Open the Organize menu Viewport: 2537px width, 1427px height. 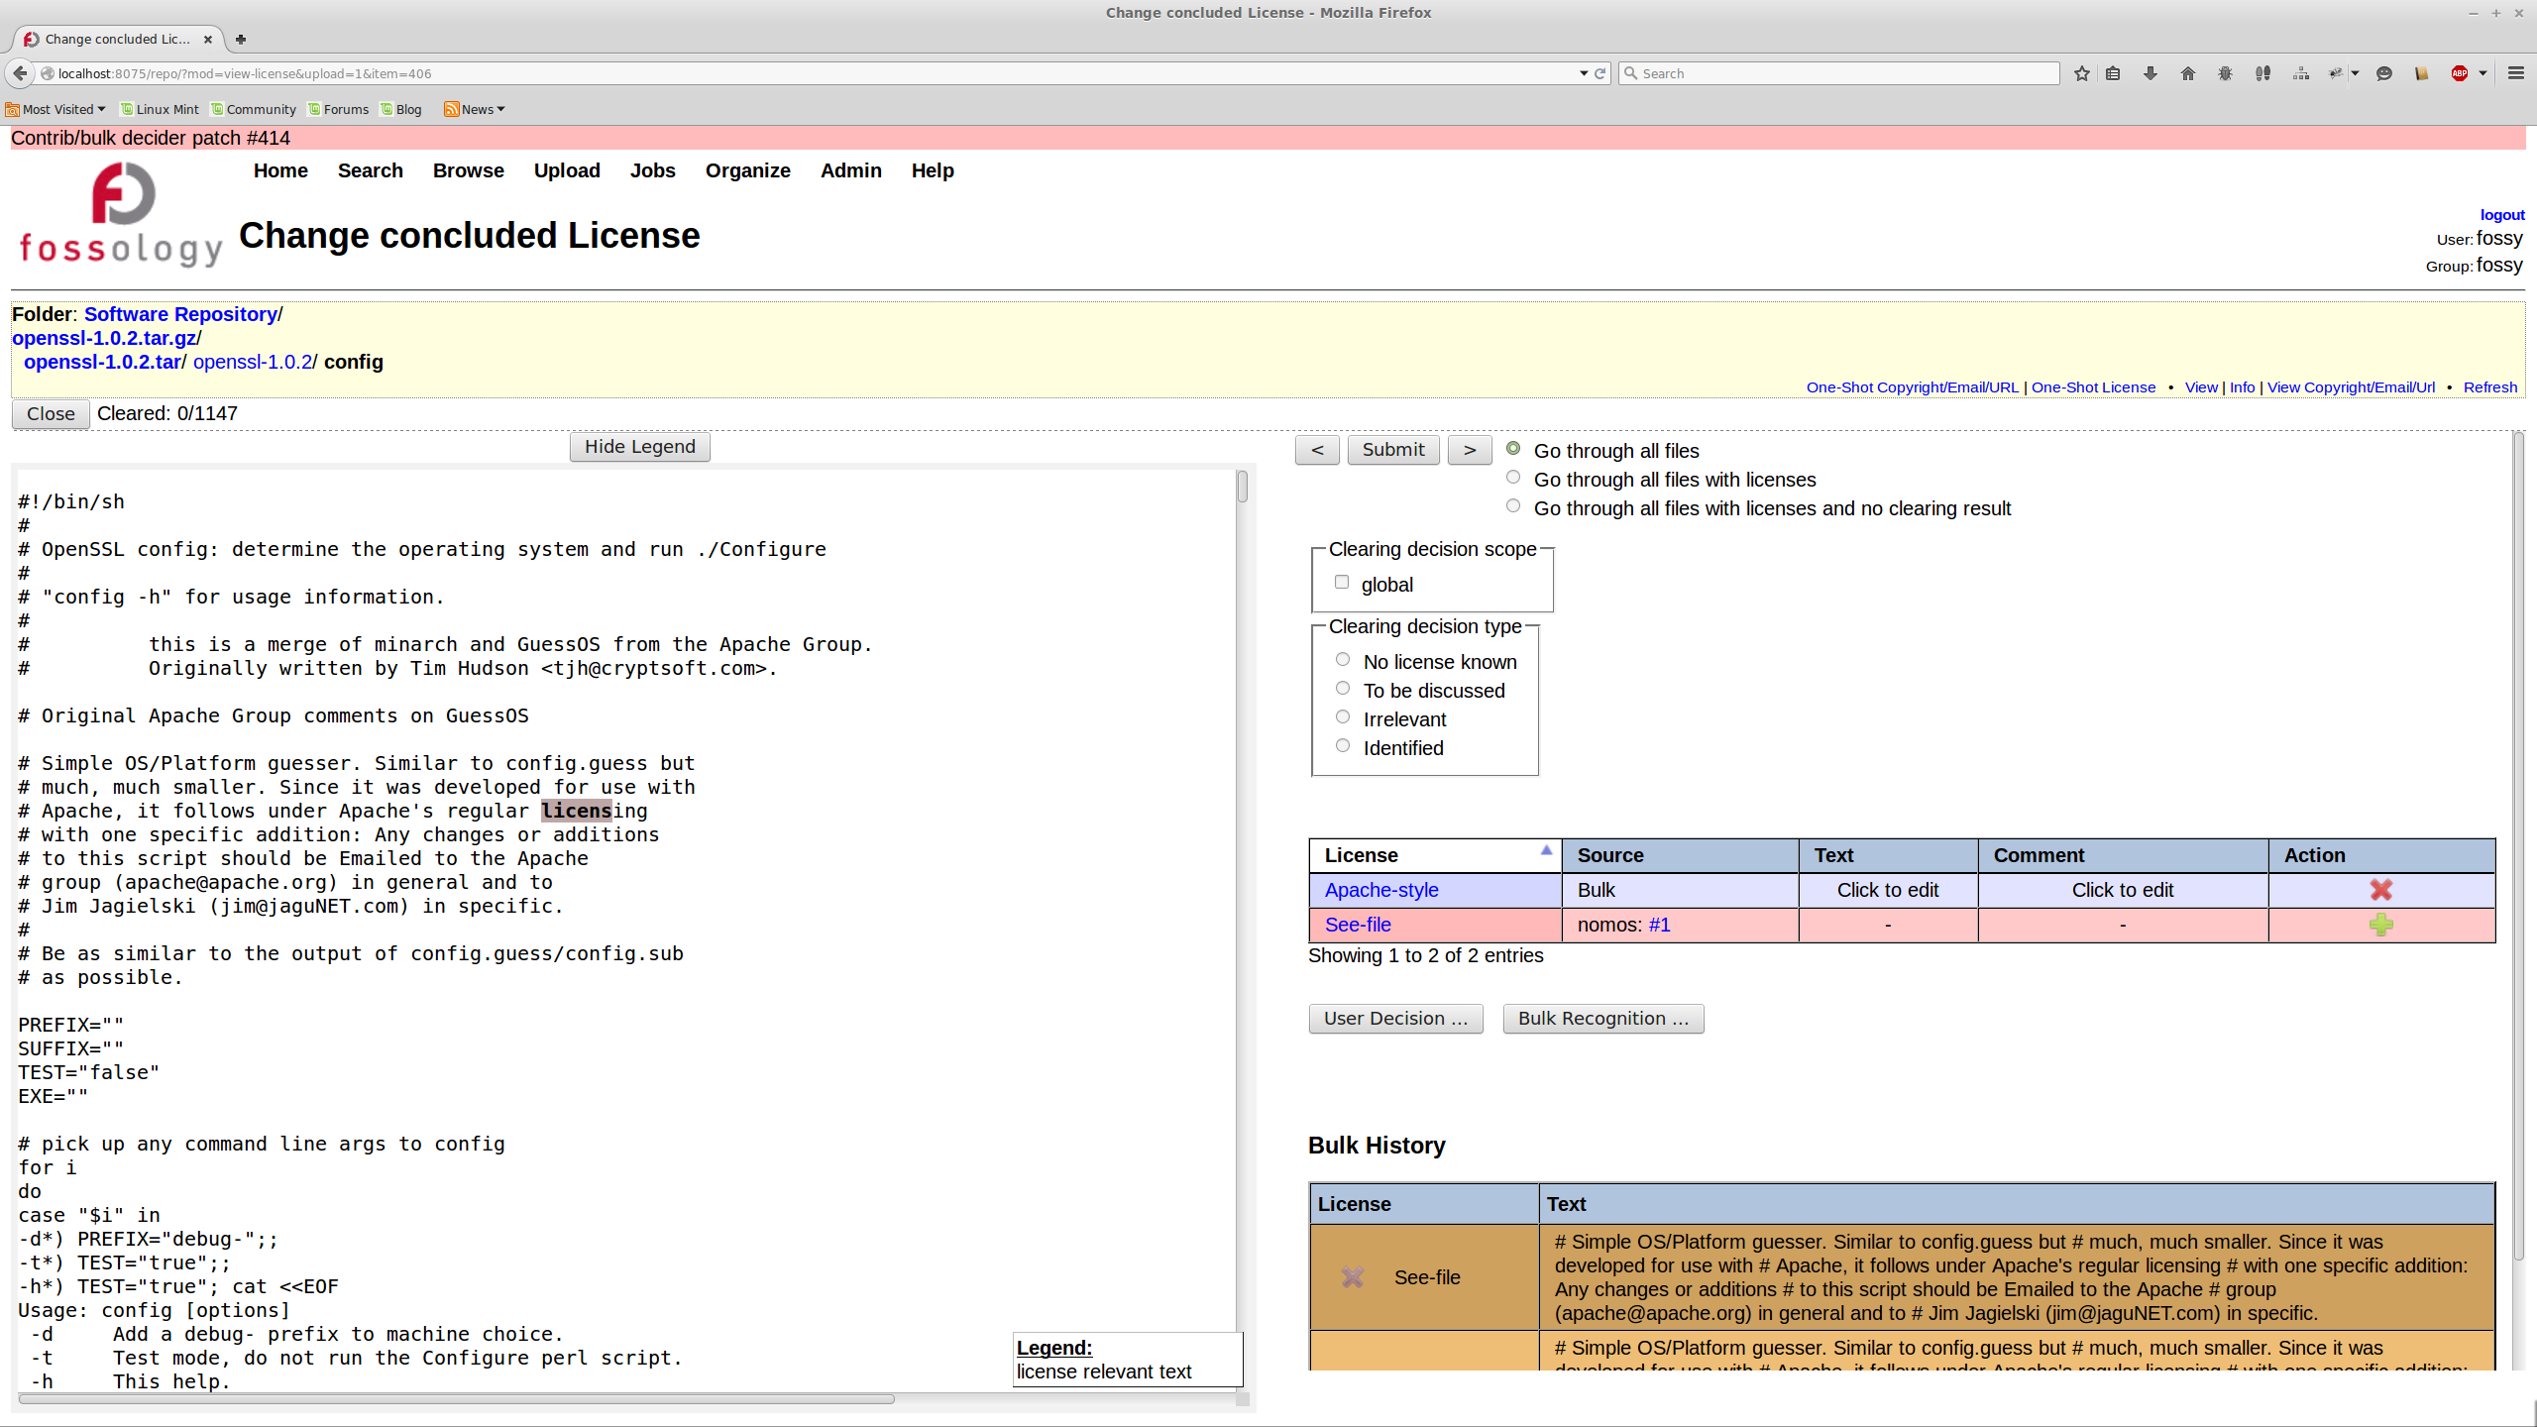[x=747, y=170]
